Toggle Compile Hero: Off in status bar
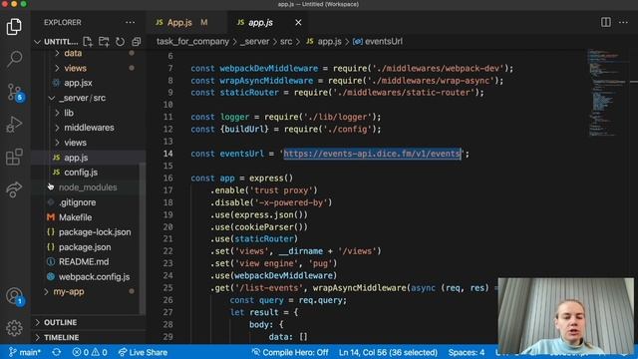 click(x=290, y=352)
